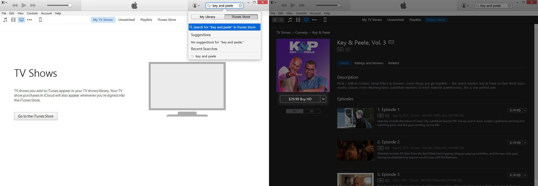This screenshot has width=538, height=186.
Task: Expand the arrow beside $29.99 Buy HD
Action: tap(323, 99)
